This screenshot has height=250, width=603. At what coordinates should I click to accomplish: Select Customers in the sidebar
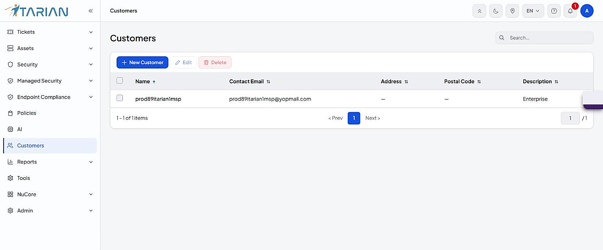point(50,146)
